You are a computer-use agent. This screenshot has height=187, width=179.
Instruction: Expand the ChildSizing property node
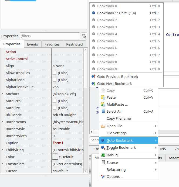(3, 150)
